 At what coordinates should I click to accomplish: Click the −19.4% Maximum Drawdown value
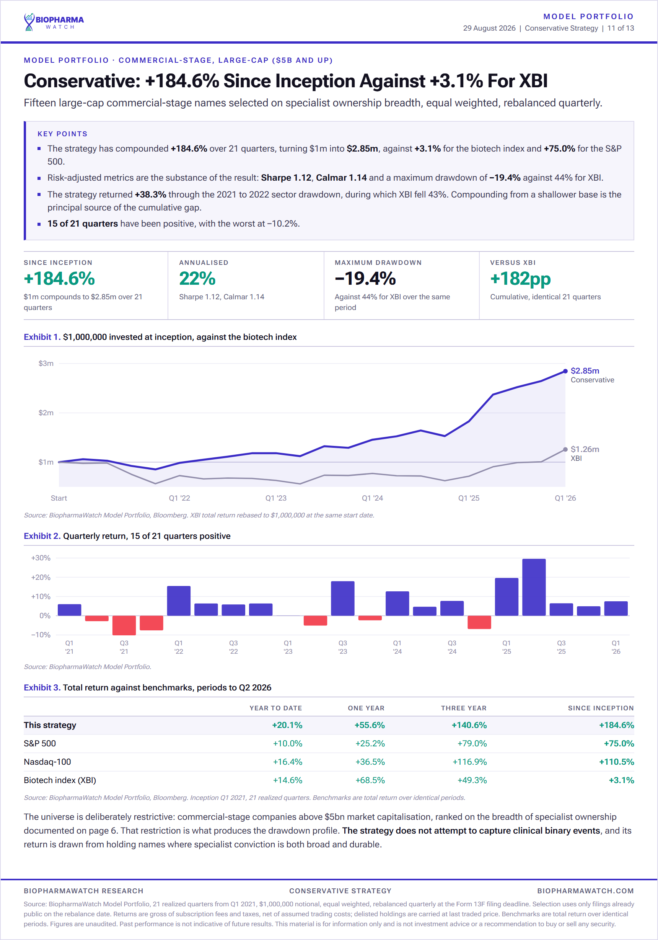pos(365,279)
